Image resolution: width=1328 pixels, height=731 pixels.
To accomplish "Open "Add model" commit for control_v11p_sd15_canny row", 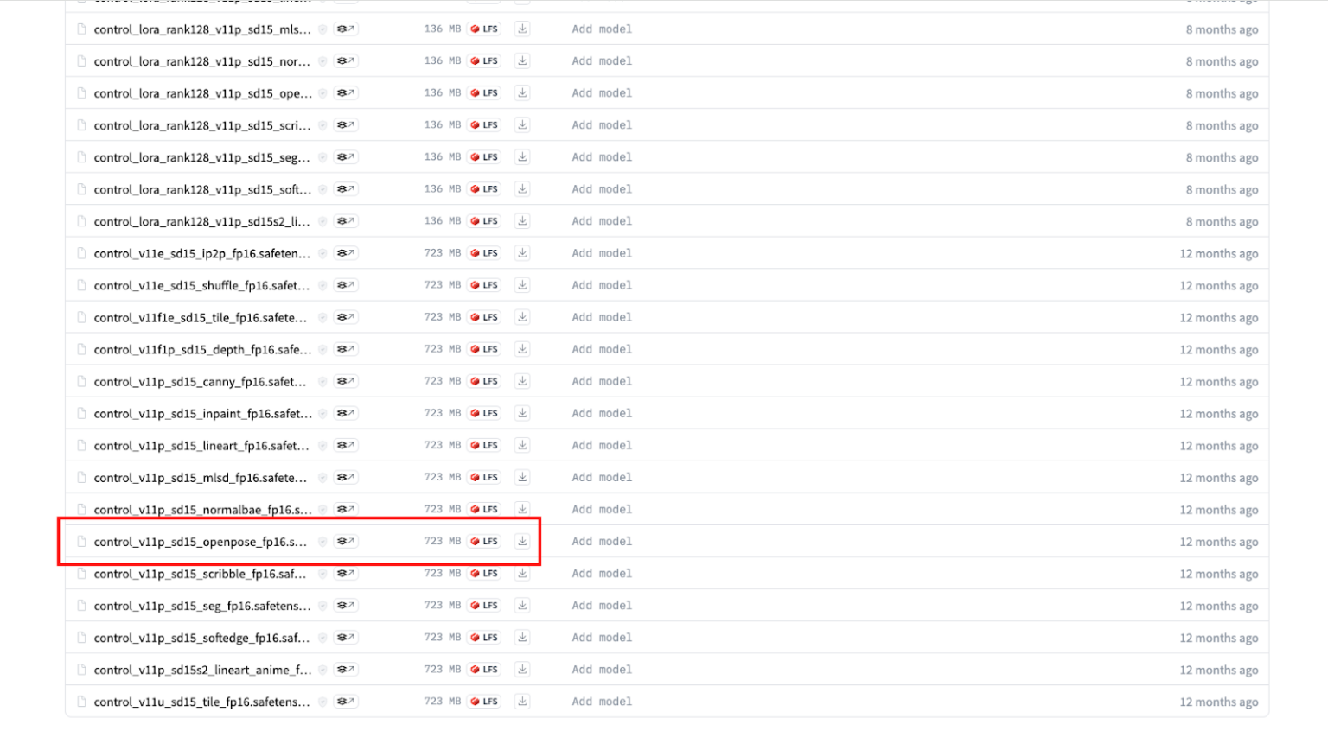I will (602, 381).
